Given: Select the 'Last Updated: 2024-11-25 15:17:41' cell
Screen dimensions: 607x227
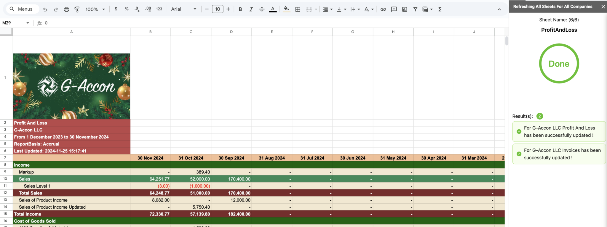Looking at the screenshot, I should tap(71, 151).
